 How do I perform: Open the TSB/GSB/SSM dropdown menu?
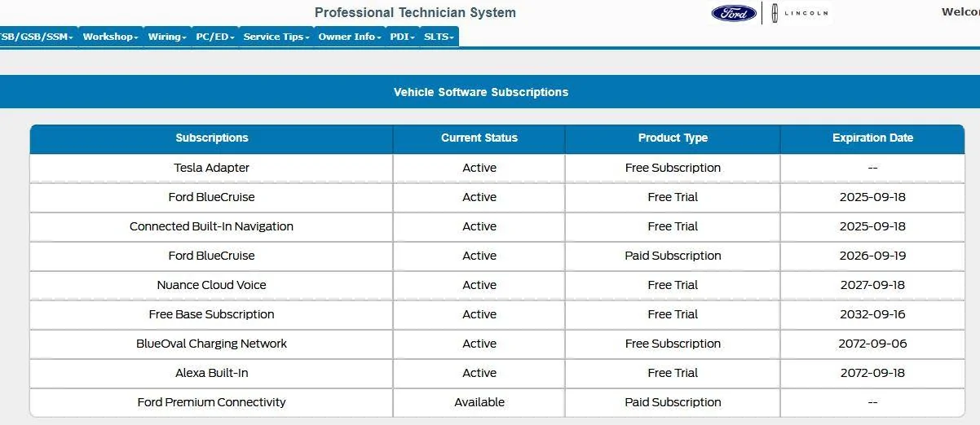pyautogui.click(x=37, y=37)
